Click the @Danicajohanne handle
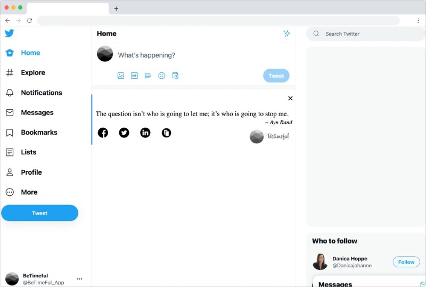Screen dimensions: 426x287 click(352, 266)
